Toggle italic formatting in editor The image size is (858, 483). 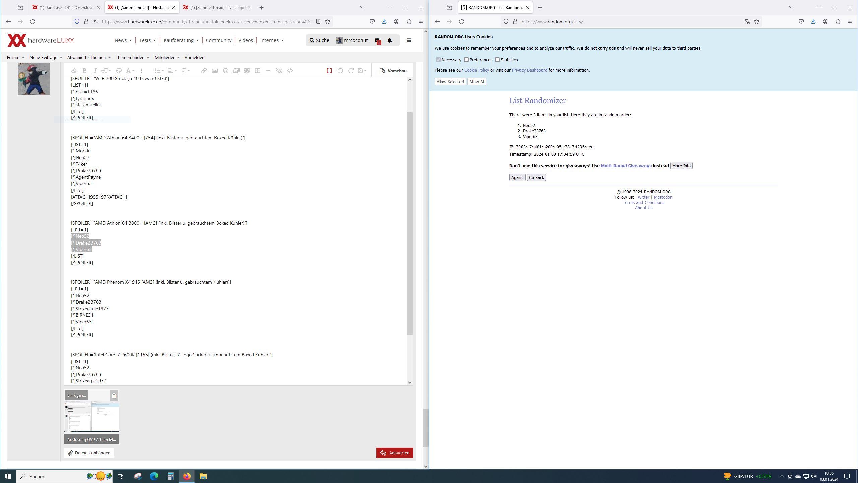95,71
